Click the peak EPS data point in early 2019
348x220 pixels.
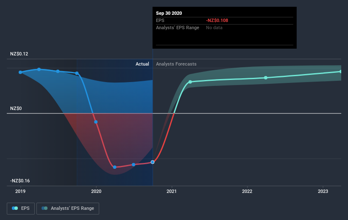click(x=39, y=69)
